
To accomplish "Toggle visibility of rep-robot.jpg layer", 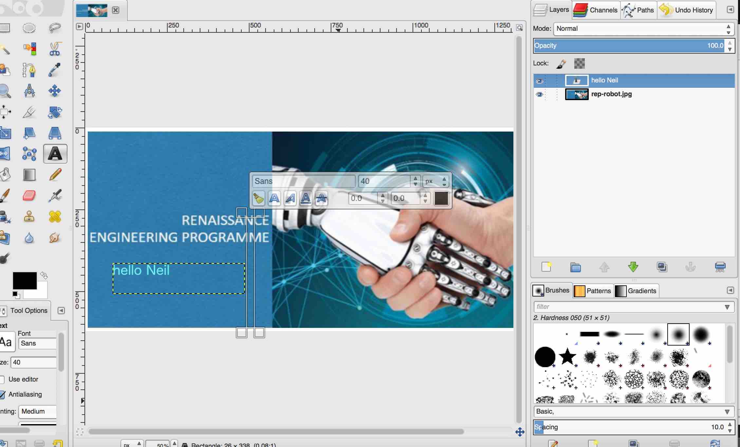I will pyautogui.click(x=540, y=95).
